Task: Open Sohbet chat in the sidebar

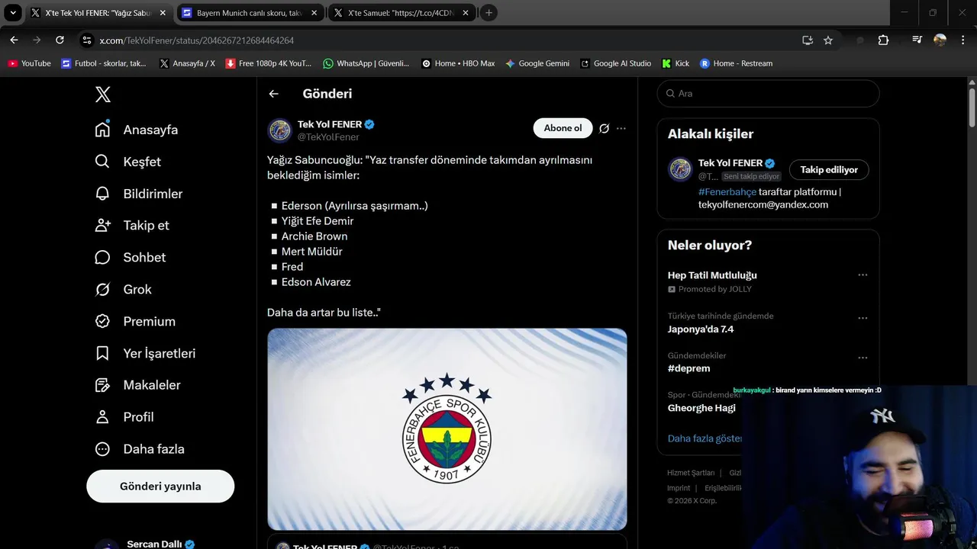Action: [x=131, y=258]
